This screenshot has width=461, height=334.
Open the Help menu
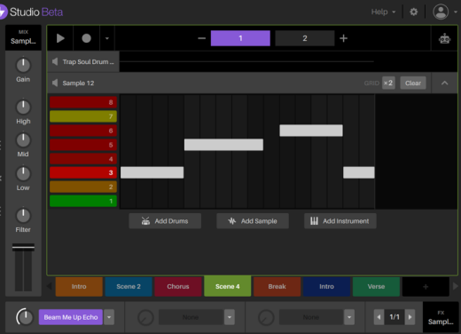pos(383,12)
